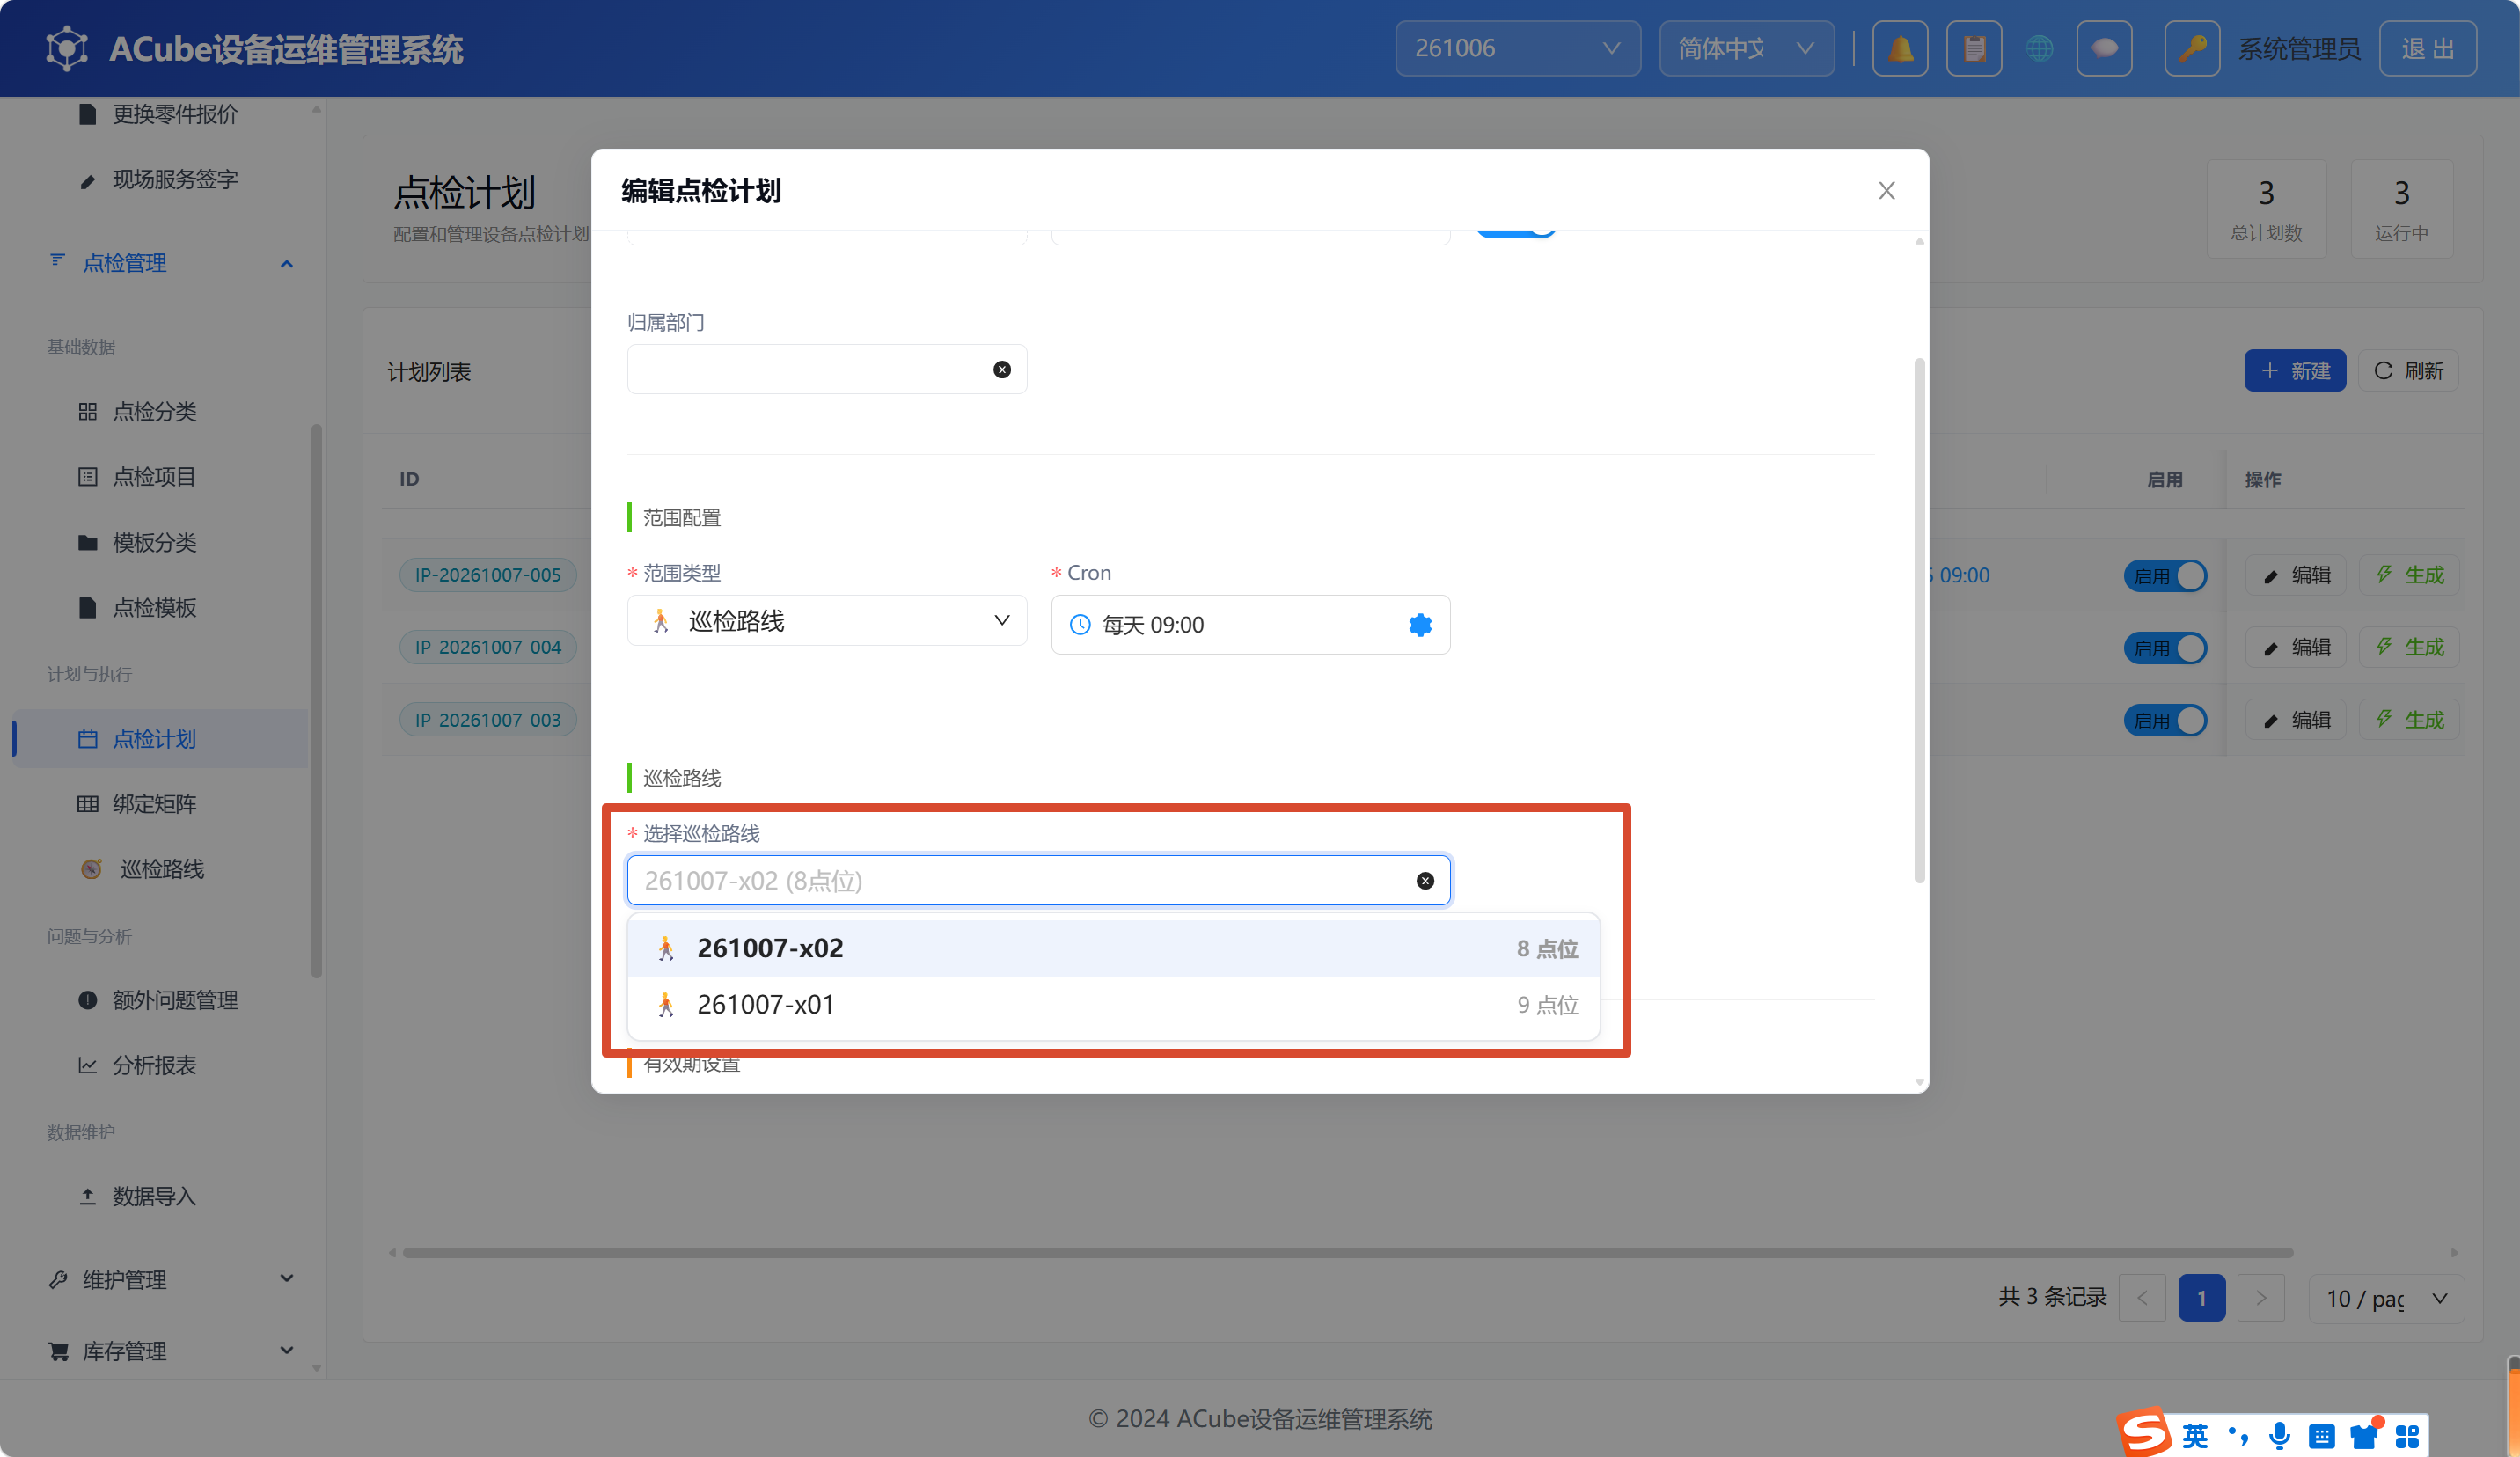This screenshot has width=2520, height=1457.
Task: Click the Cron 每天 09:00 field
Action: 1250,625
